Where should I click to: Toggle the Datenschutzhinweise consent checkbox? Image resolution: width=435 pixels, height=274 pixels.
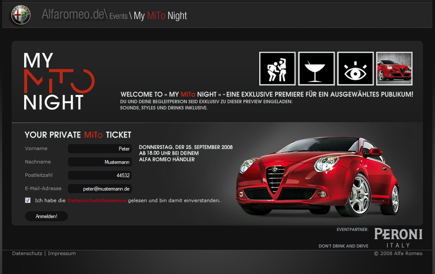[x=28, y=200]
